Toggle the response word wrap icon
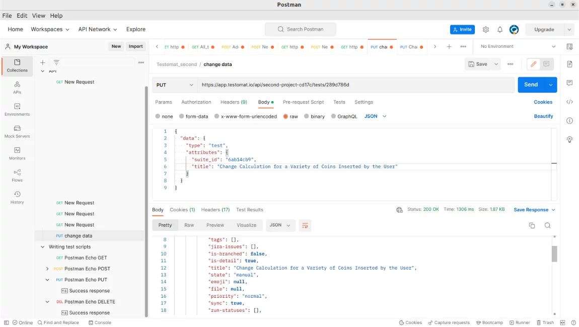 (305, 225)
